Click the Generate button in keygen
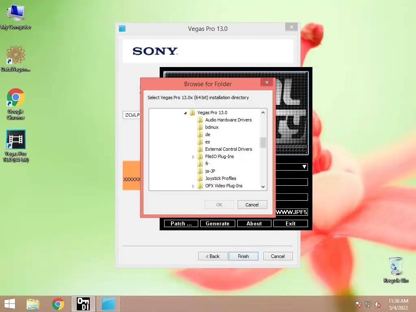Viewport: 416px width, 312px height. 218,223
